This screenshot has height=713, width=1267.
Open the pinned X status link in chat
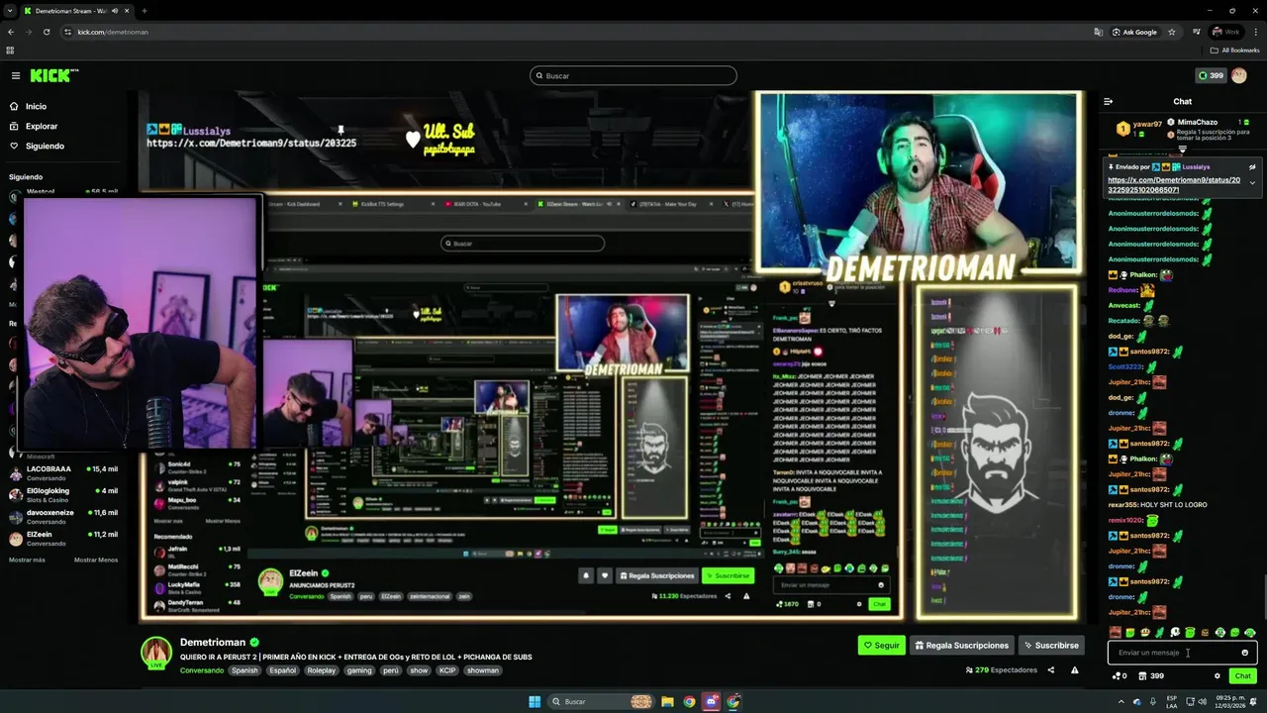tap(1174, 184)
